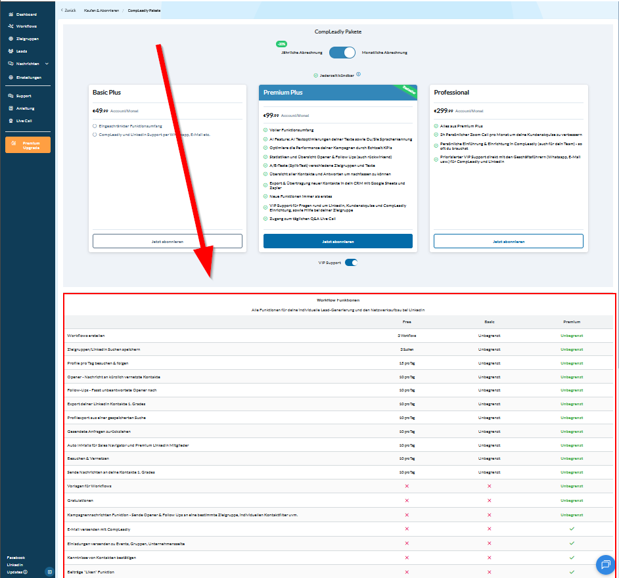Viewport: 619px width, 578px height.
Task: Click the Workflows icon
Action: click(11, 26)
